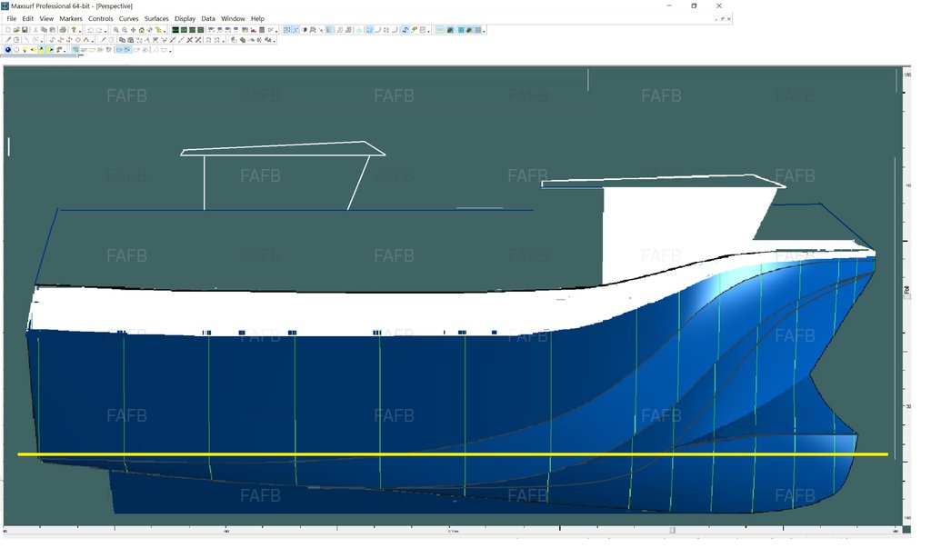Expand the zoom toolbar overflow arrow
Image resolution: width=931 pixels, height=558 pixels.
tap(165, 32)
